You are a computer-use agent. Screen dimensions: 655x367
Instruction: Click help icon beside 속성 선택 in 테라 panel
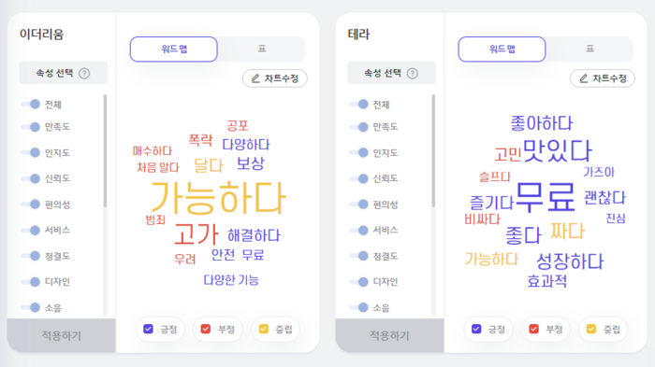pyautogui.click(x=413, y=74)
